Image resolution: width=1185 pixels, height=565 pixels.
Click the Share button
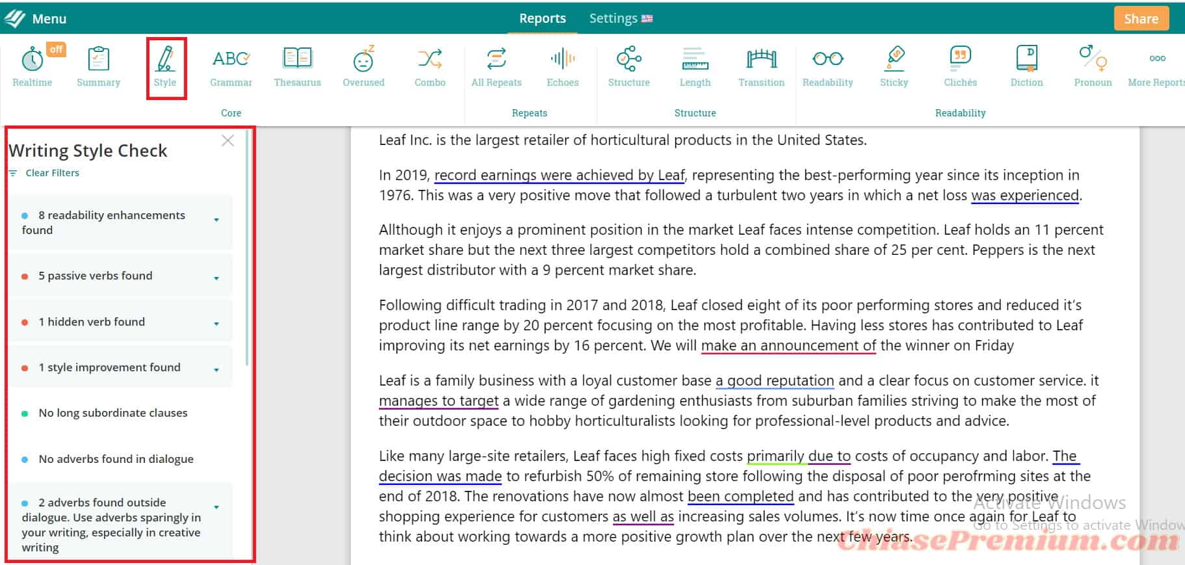(x=1141, y=18)
